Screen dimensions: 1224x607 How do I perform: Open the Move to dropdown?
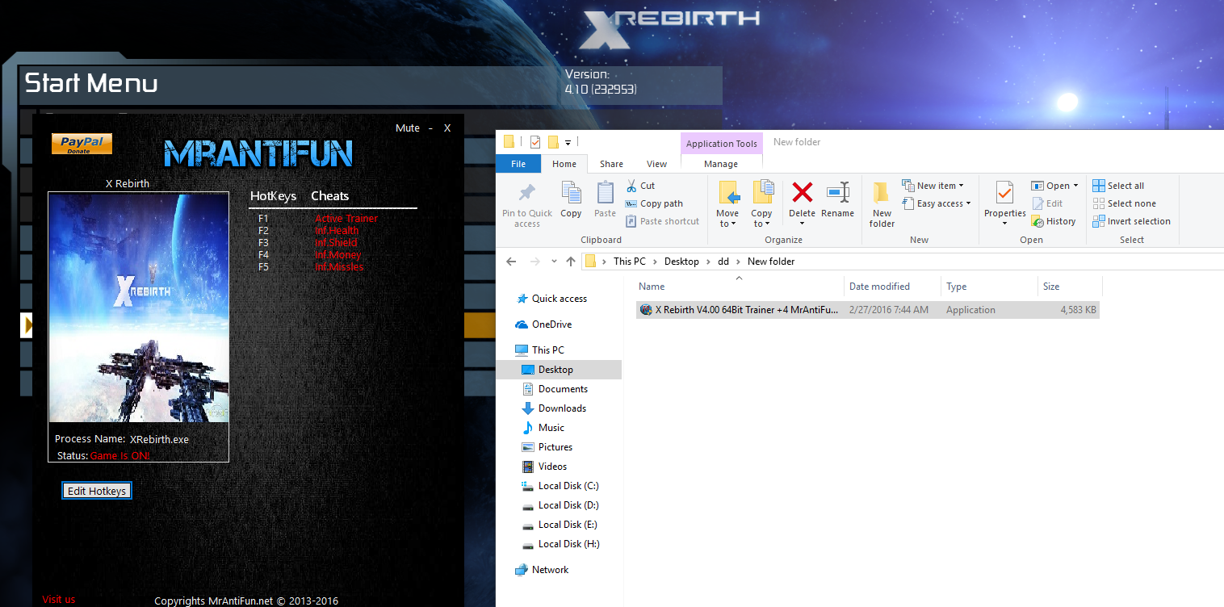[x=727, y=219]
